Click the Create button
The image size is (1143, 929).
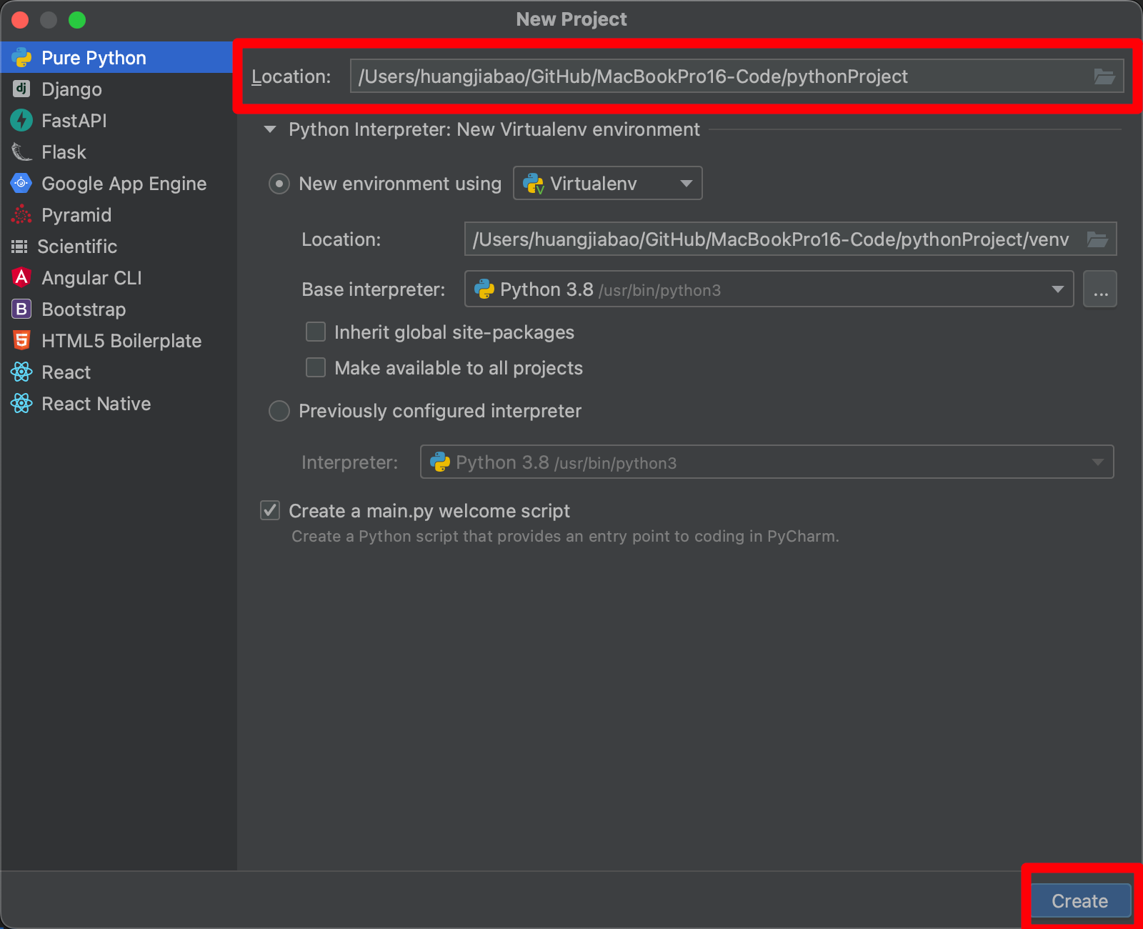[x=1081, y=900]
